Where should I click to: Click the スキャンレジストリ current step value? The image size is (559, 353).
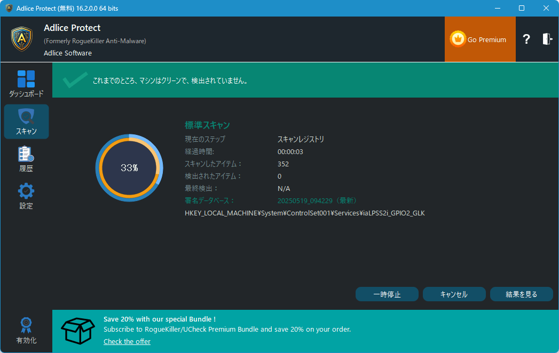[x=301, y=139]
